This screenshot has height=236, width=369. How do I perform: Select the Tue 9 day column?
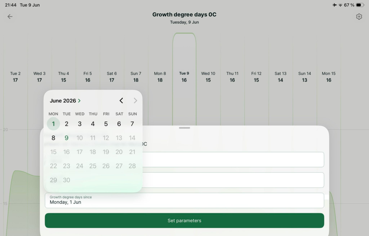184,77
